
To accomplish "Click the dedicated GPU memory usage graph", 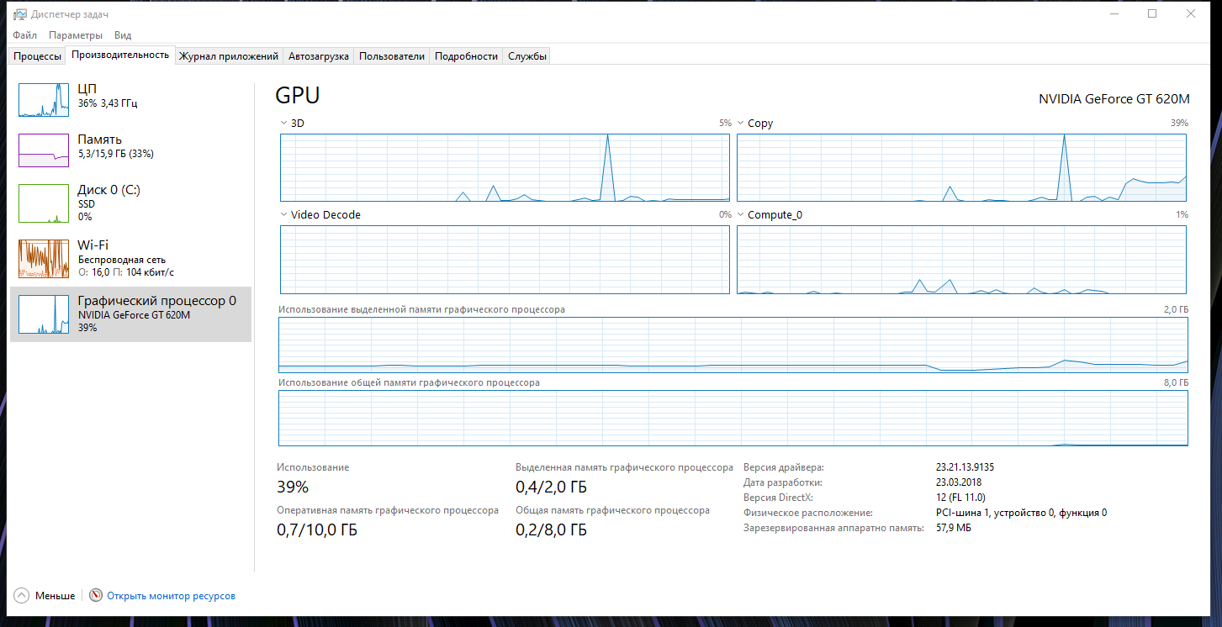I will (x=733, y=345).
